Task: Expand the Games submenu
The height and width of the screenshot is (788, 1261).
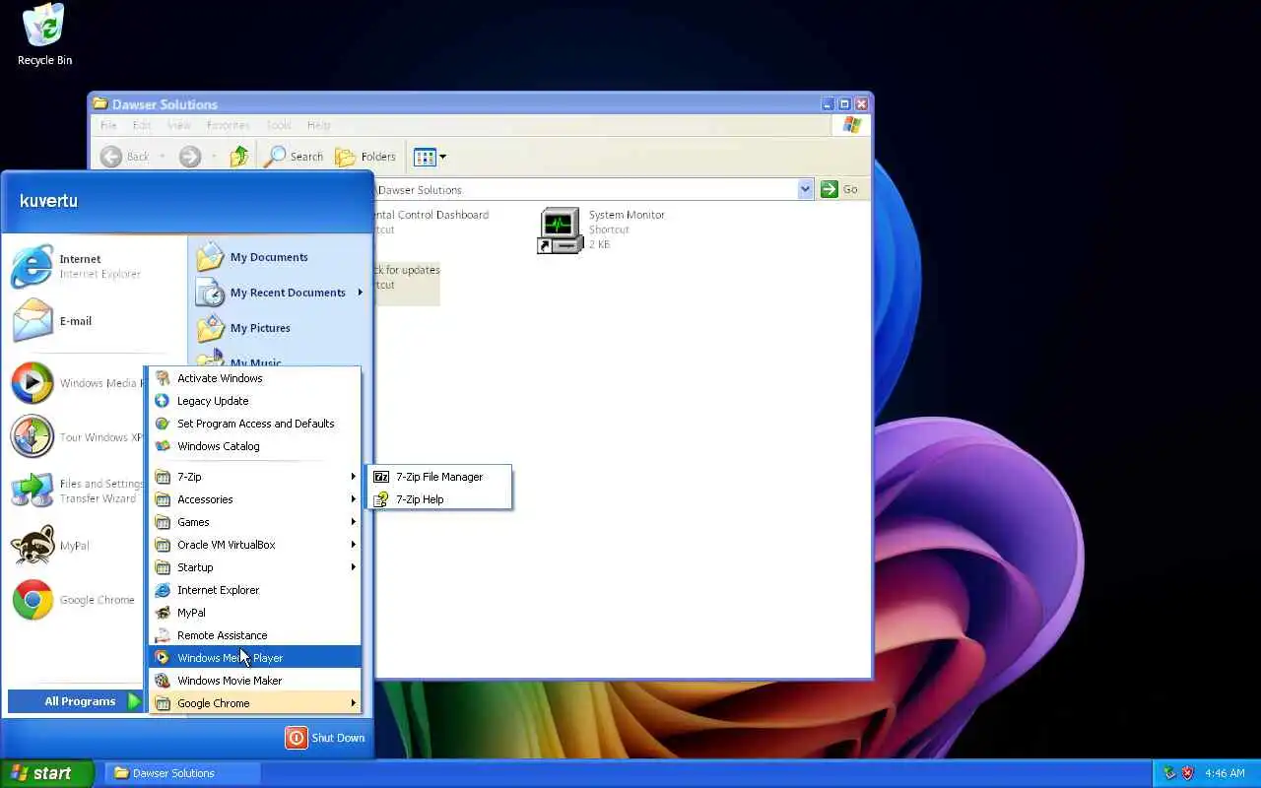Action: pos(255,522)
